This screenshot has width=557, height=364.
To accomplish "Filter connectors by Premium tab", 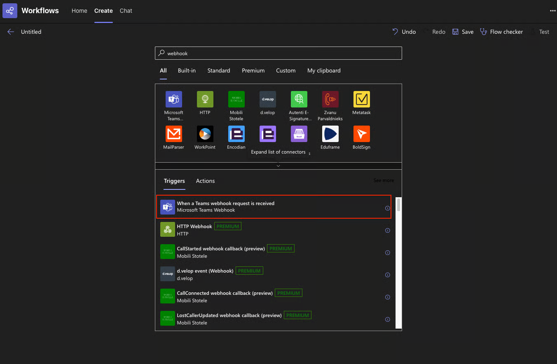I will (x=253, y=70).
